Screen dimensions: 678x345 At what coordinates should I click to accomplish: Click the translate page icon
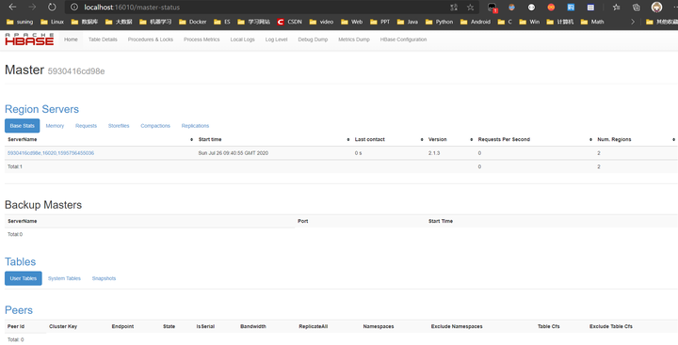[454, 7]
